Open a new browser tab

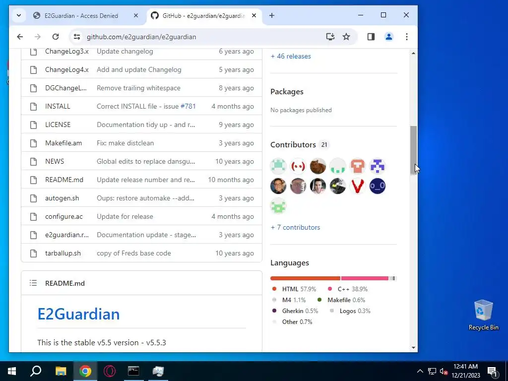pos(272,15)
